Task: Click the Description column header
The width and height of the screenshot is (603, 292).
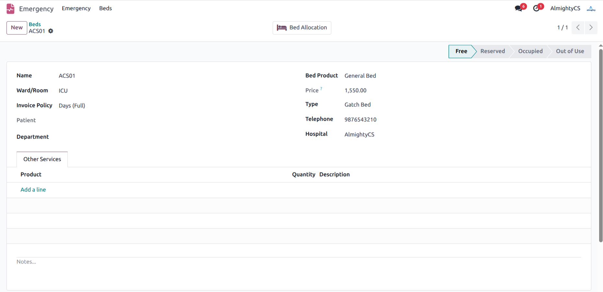Action: [335, 175]
